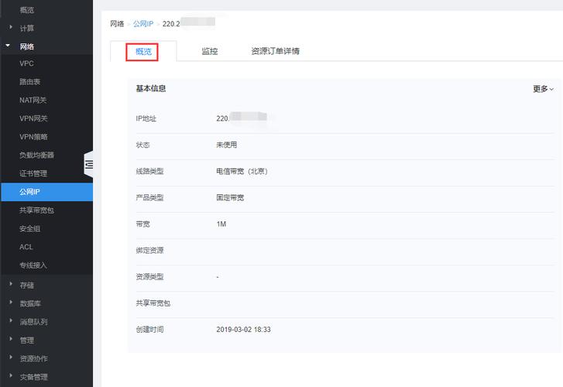Viewport: 563px width, 387px height.
Task: Collapse the 网络 section in sidebar
Action: [x=8, y=46]
